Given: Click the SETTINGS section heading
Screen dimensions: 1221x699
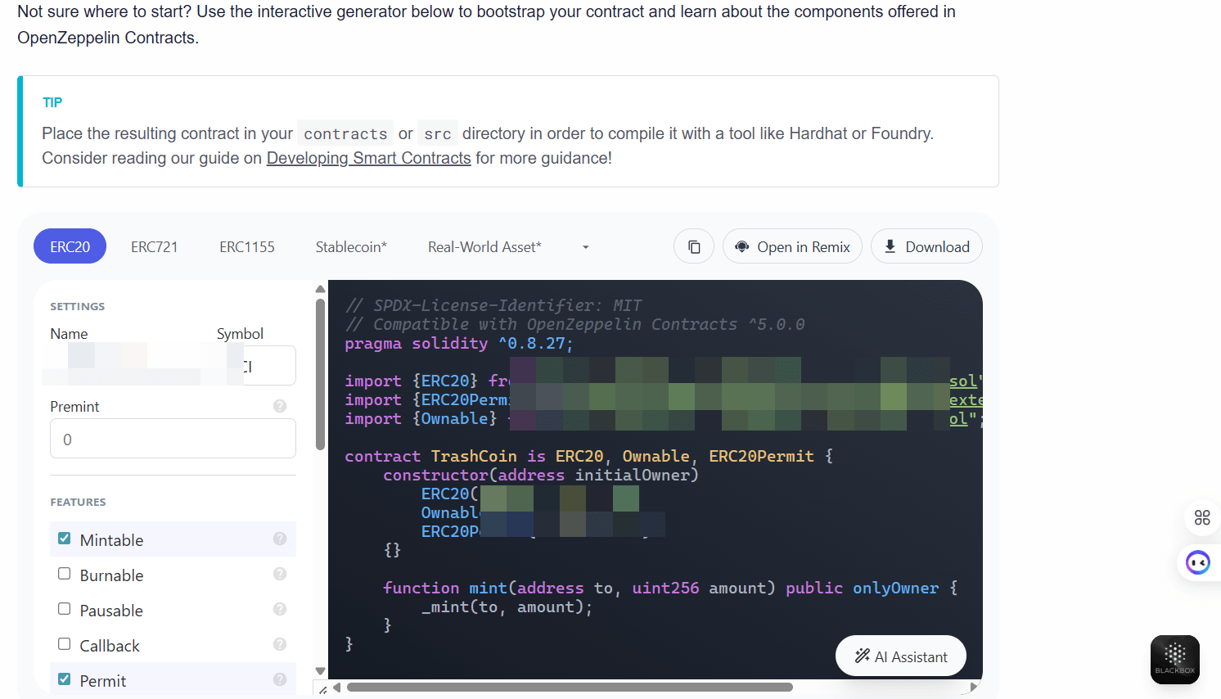Looking at the screenshot, I should 78,306.
